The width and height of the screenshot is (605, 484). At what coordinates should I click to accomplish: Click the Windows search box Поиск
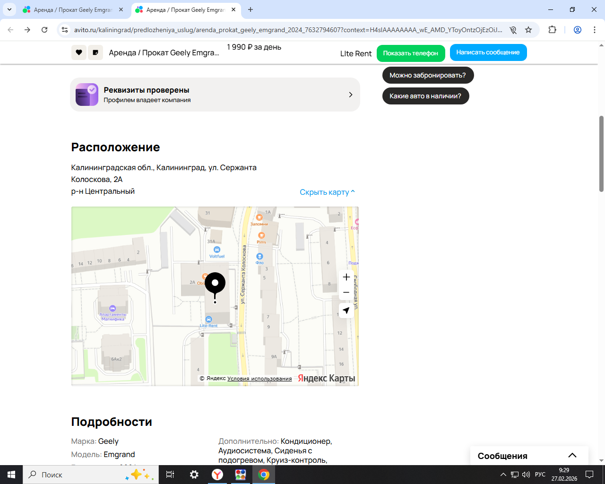tap(91, 475)
